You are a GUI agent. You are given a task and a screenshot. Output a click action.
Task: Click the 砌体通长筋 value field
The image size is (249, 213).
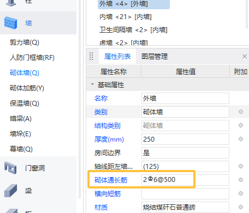click(x=185, y=180)
